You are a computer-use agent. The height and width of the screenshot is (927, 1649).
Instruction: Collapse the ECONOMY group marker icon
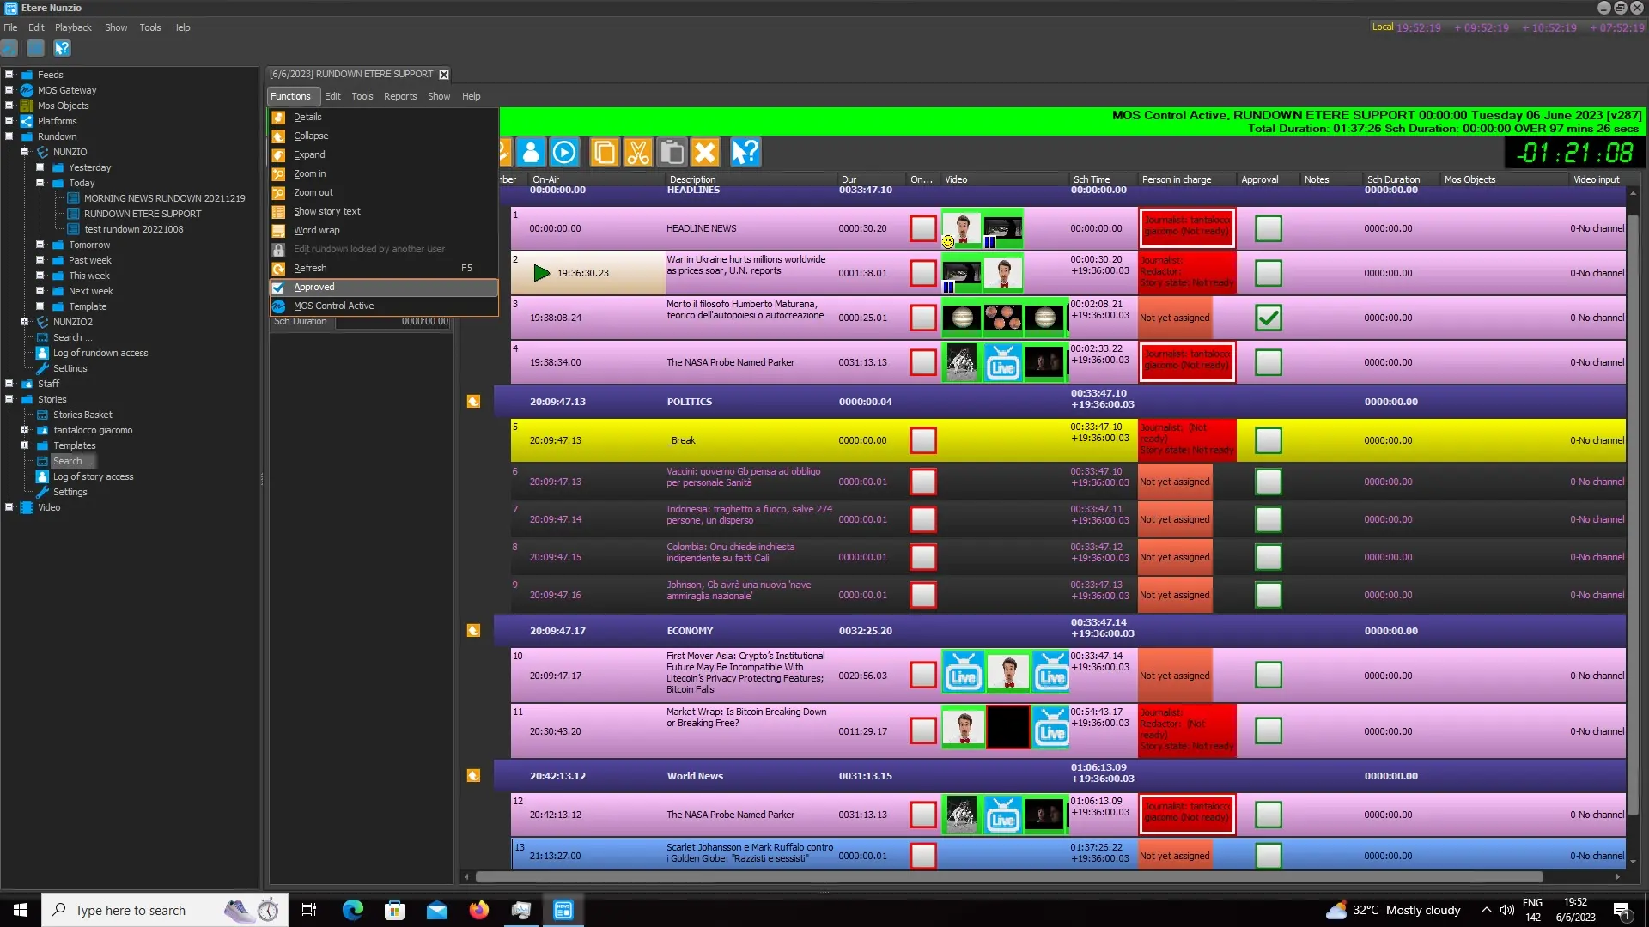point(473,631)
